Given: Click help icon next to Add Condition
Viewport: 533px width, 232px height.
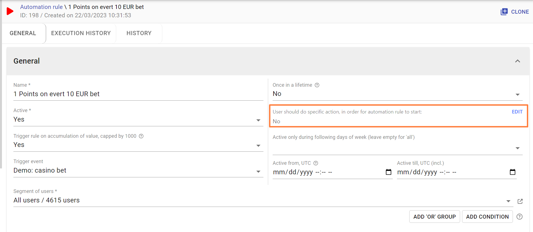Looking at the screenshot, I should [x=519, y=217].
